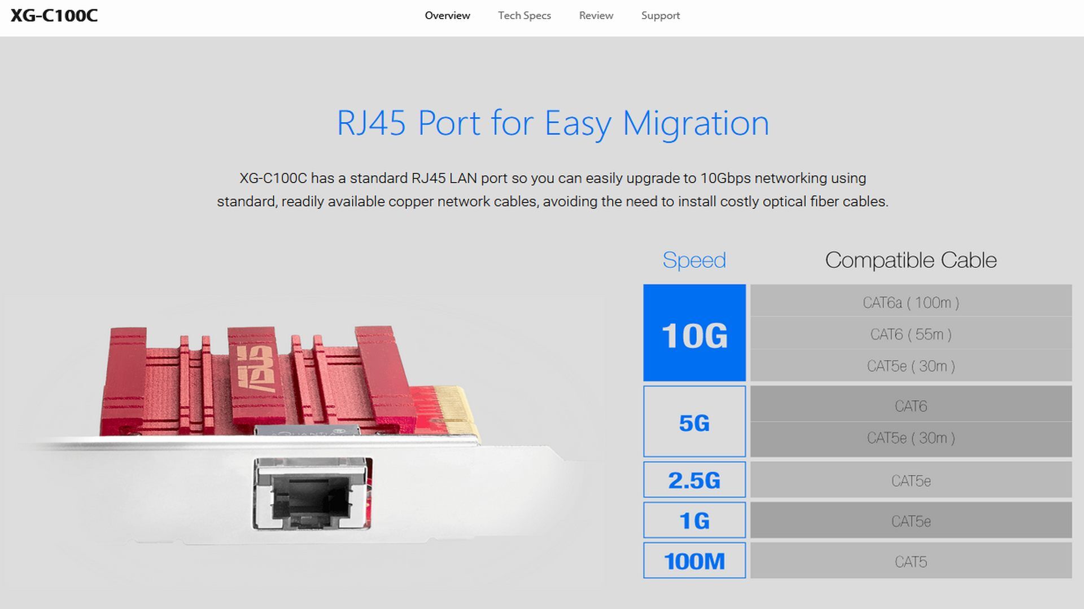Click the CAT5e row beside 2.5G
This screenshot has height=609, width=1084.
click(911, 480)
